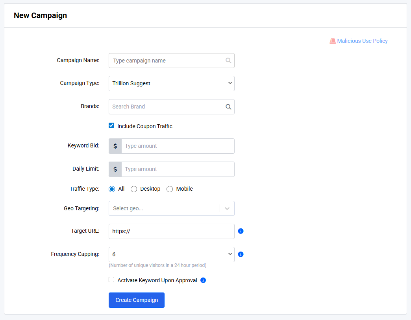Click into the Keyword Bid amount field
Image resolution: width=411 pixels, height=320 pixels.
point(178,146)
